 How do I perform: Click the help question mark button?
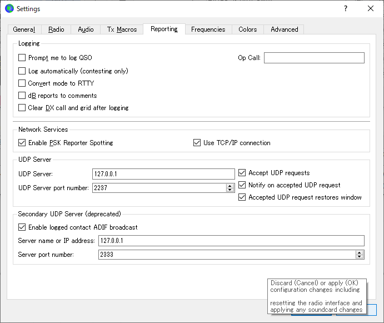[x=345, y=8]
